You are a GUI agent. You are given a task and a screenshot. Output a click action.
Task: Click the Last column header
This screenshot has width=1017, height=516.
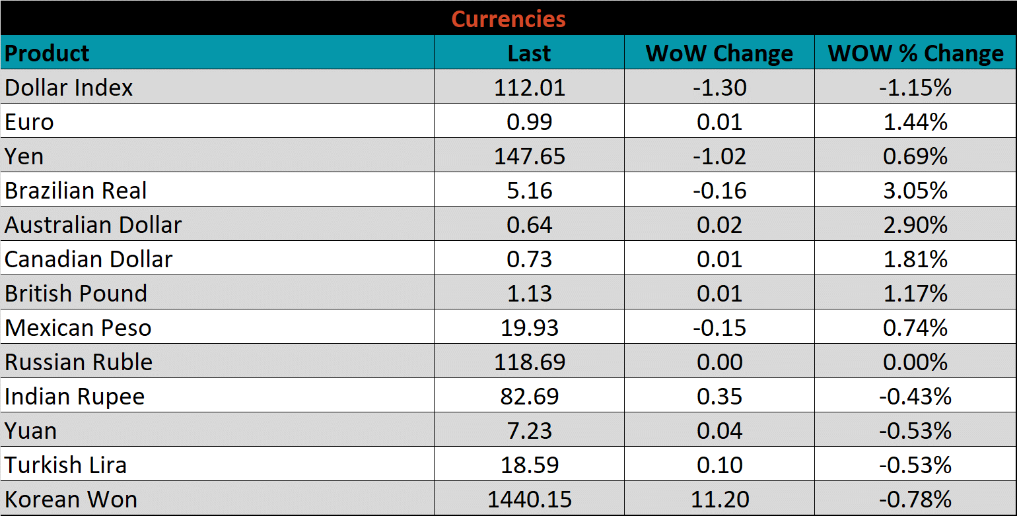click(x=529, y=53)
